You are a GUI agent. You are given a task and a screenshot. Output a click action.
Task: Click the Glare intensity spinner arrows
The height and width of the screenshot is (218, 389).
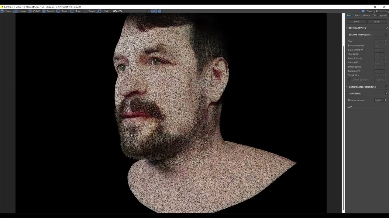385,50
